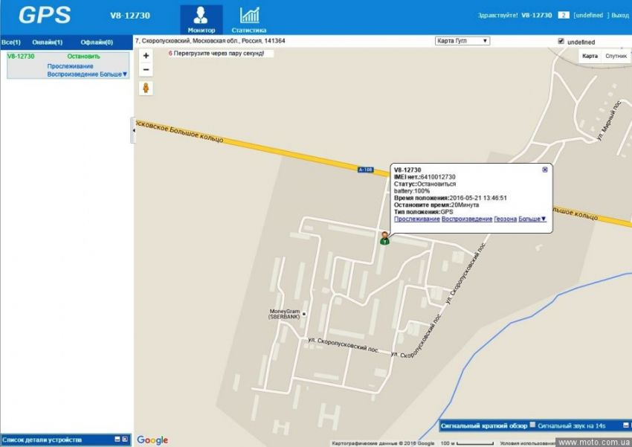Toggle the Сигнальный звук checkbox
Viewport: 632px width, 447px height.
(532, 425)
